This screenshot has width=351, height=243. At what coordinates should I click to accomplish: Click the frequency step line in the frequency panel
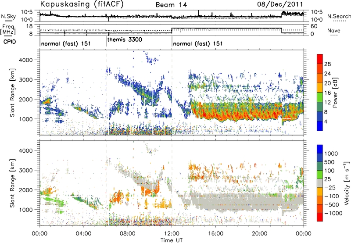[x=172, y=31]
